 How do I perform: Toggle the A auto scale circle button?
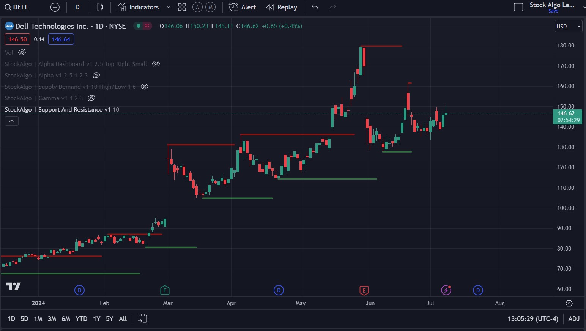pyautogui.click(x=197, y=7)
